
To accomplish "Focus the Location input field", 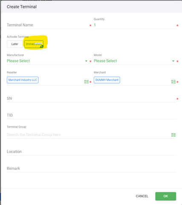I will (x=91, y=152).
